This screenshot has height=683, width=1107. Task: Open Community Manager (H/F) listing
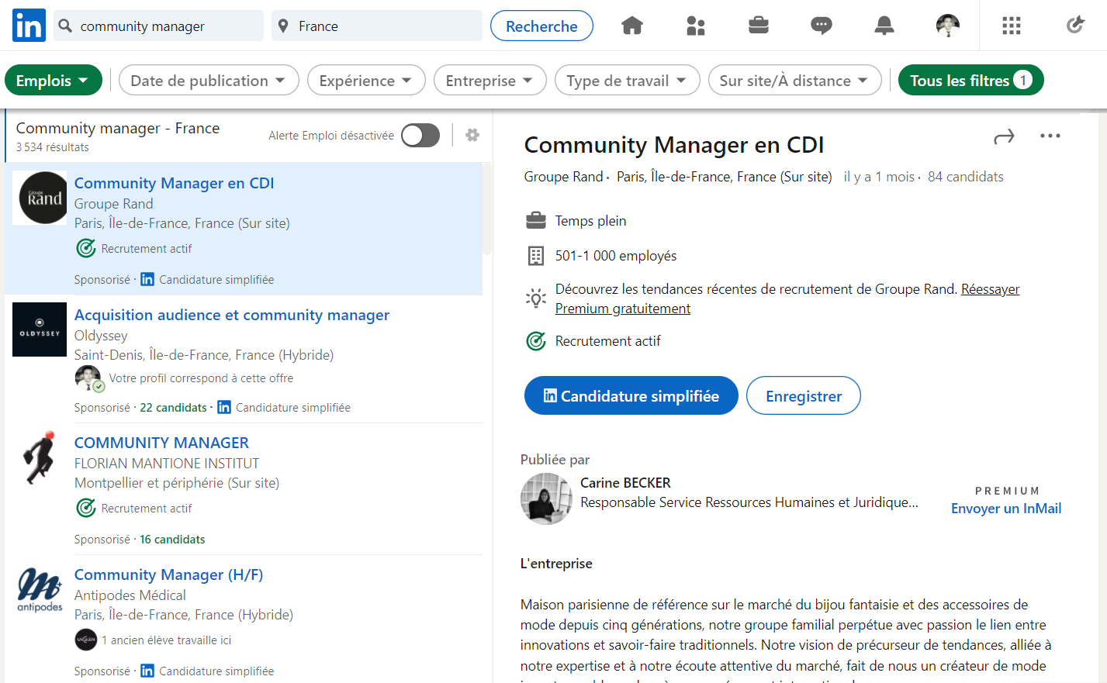(x=168, y=574)
